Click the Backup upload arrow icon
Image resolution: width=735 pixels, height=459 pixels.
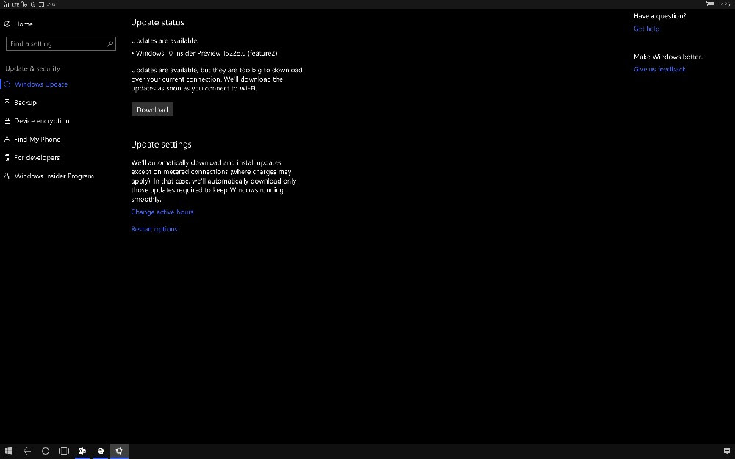(x=7, y=103)
